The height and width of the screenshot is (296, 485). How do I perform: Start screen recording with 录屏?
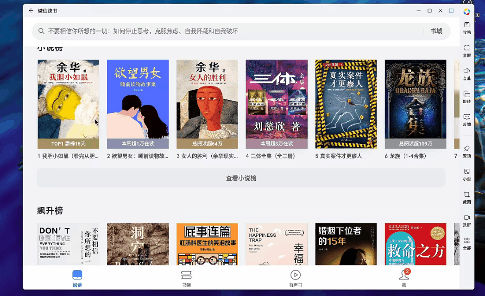click(x=467, y=221)
